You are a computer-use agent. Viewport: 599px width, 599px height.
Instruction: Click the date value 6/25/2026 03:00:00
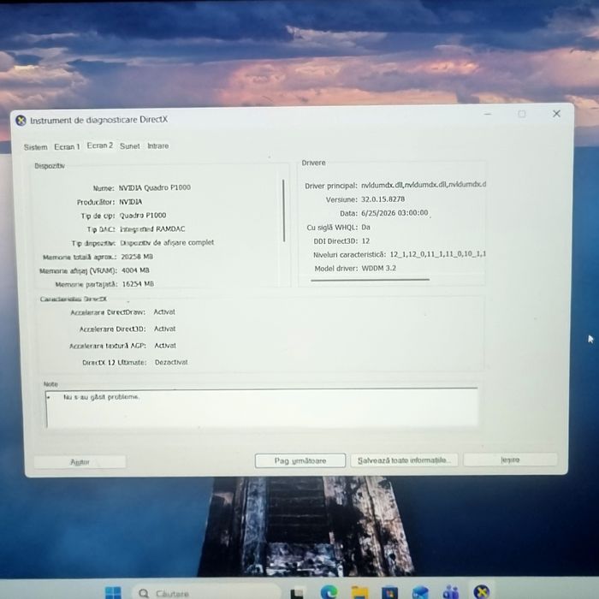tap(394, 213)
